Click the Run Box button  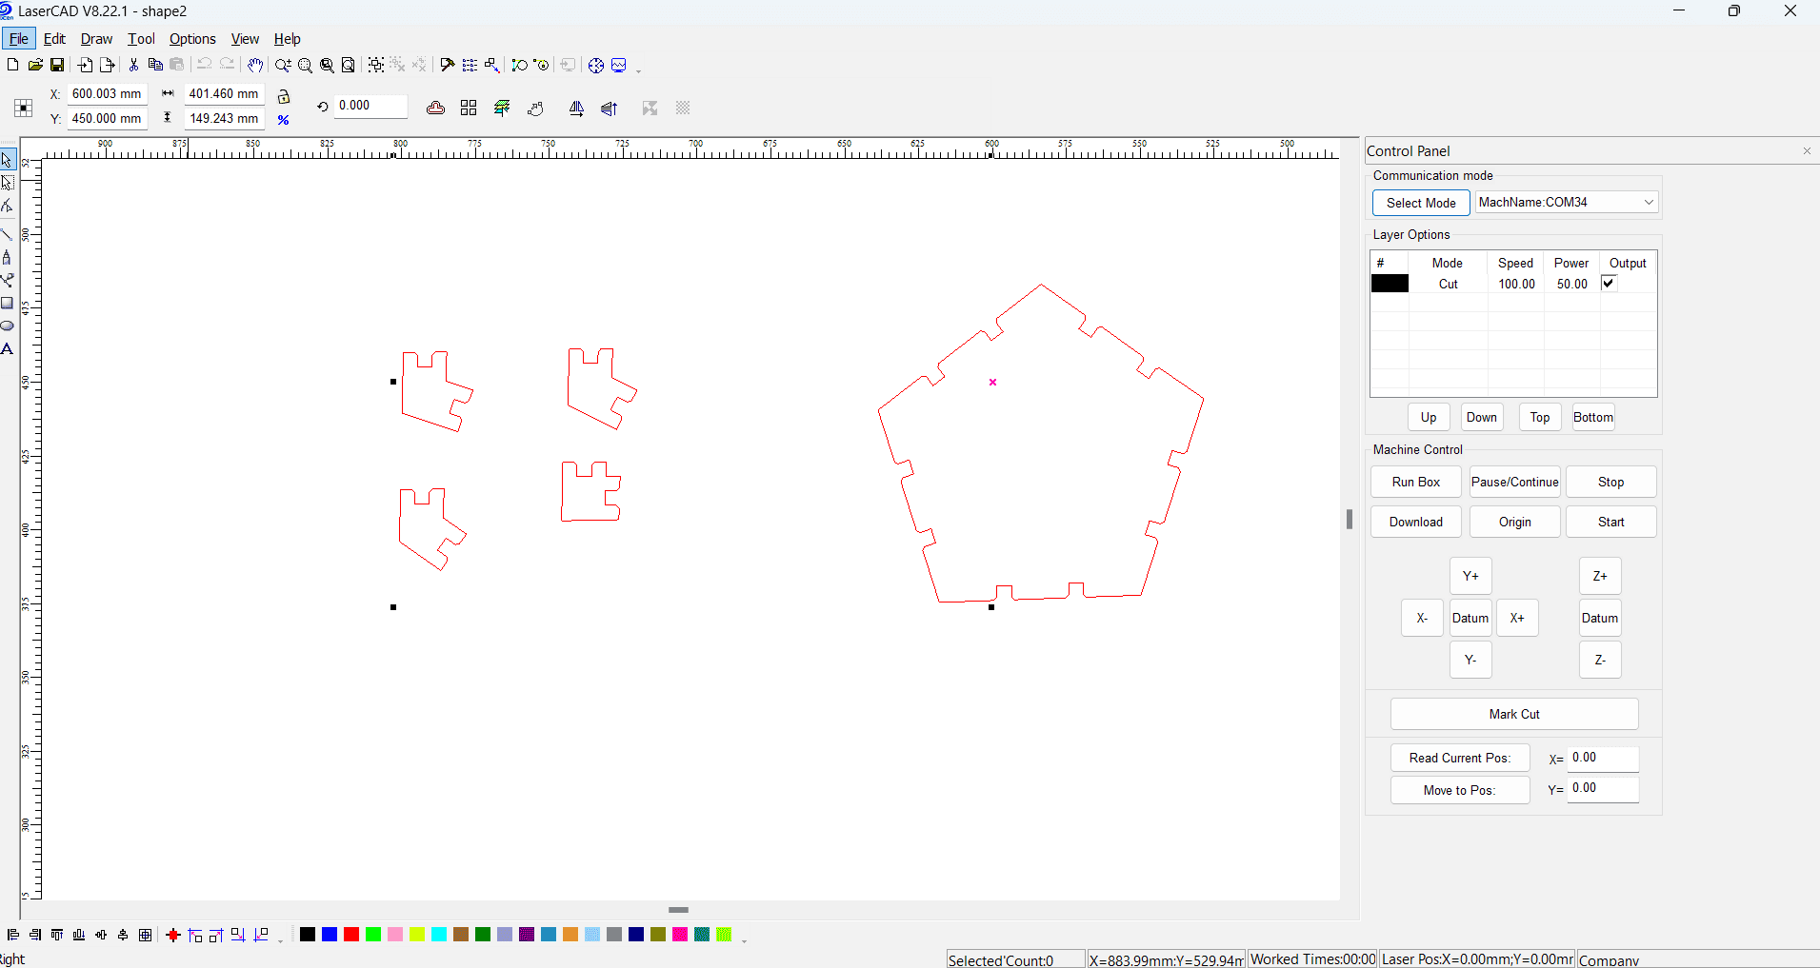coord(1416,482)
